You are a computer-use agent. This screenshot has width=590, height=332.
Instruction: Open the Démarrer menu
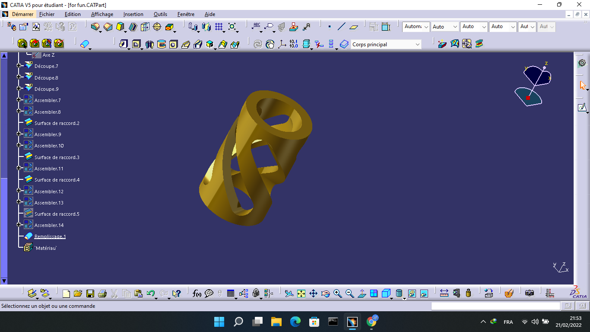[x=22, y=14]
